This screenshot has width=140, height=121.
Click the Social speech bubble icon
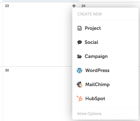click(80, 42)
